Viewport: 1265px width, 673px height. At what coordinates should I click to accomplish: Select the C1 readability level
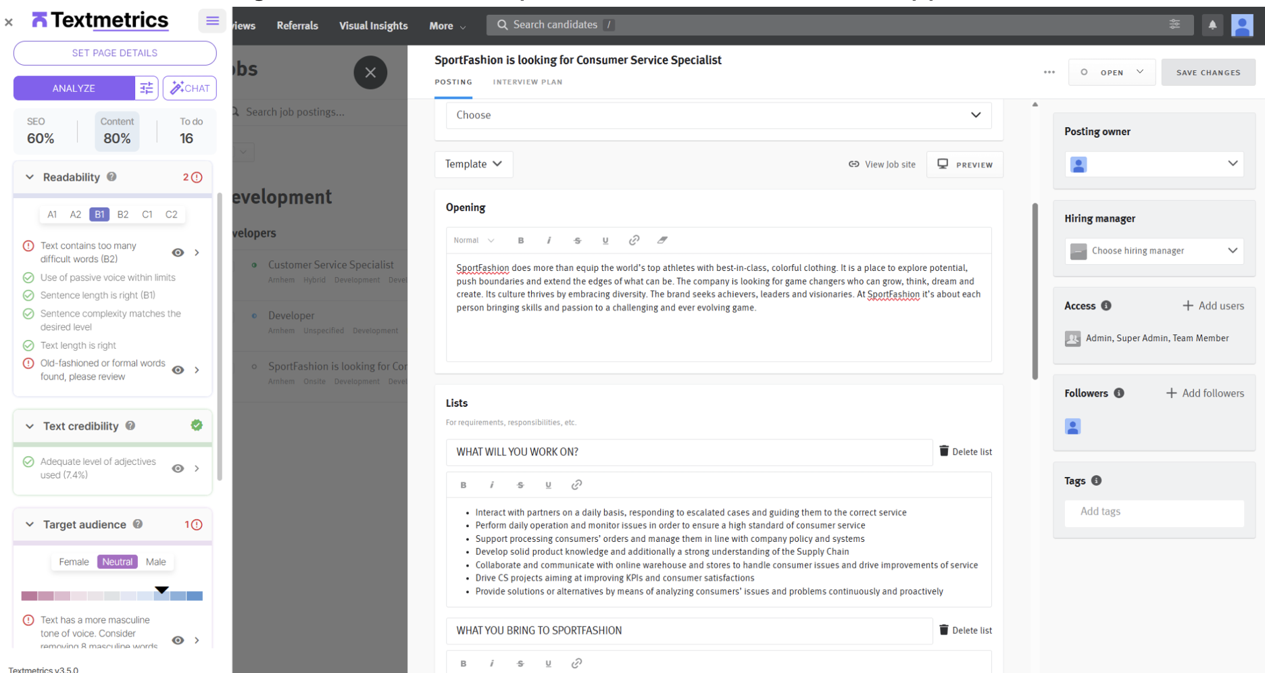147,214
